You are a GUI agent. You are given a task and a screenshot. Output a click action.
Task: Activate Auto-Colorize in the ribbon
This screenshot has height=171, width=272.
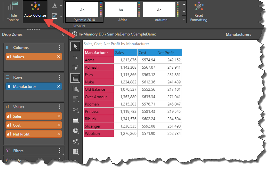click(x=35, y=12)
